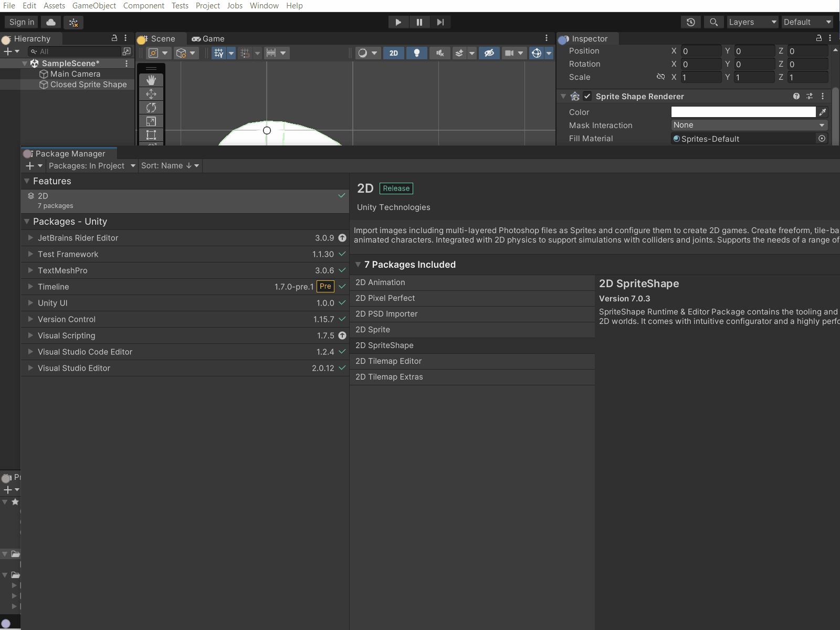
Task: Disable the Sprite Shape Renderer component
Action: (587, 96)
